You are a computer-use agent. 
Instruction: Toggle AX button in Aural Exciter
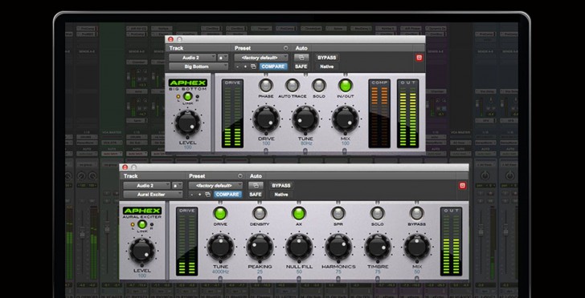(299, 213)
